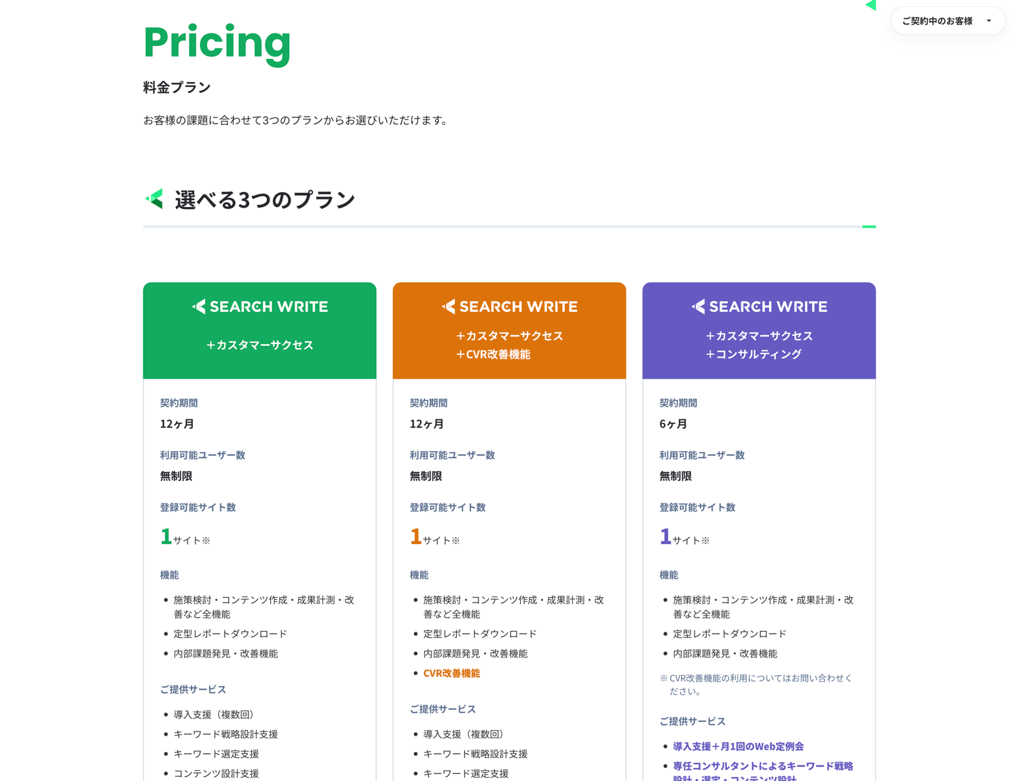
Task: Click the orange number 1 site count
Action: click(415, 537)
